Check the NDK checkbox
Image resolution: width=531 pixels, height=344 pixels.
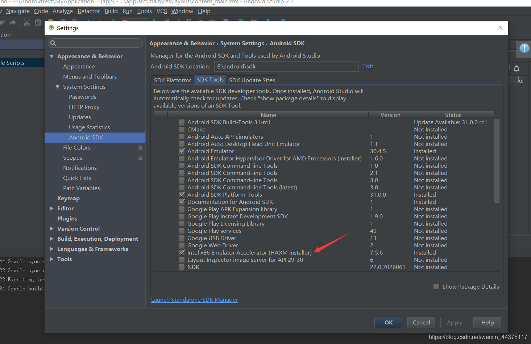click(182, 267)
